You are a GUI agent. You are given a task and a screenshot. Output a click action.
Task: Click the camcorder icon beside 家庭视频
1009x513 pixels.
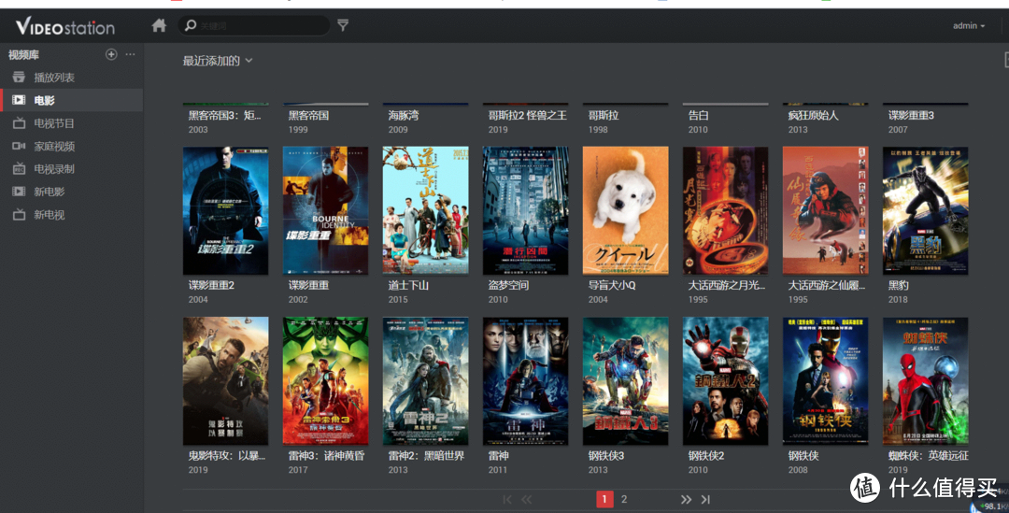[19, 146]
